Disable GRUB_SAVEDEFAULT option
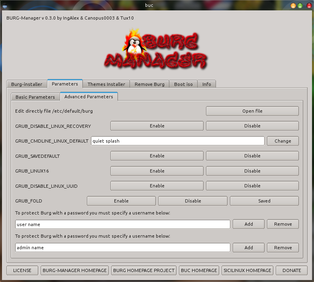 click(x=252, y=156)
